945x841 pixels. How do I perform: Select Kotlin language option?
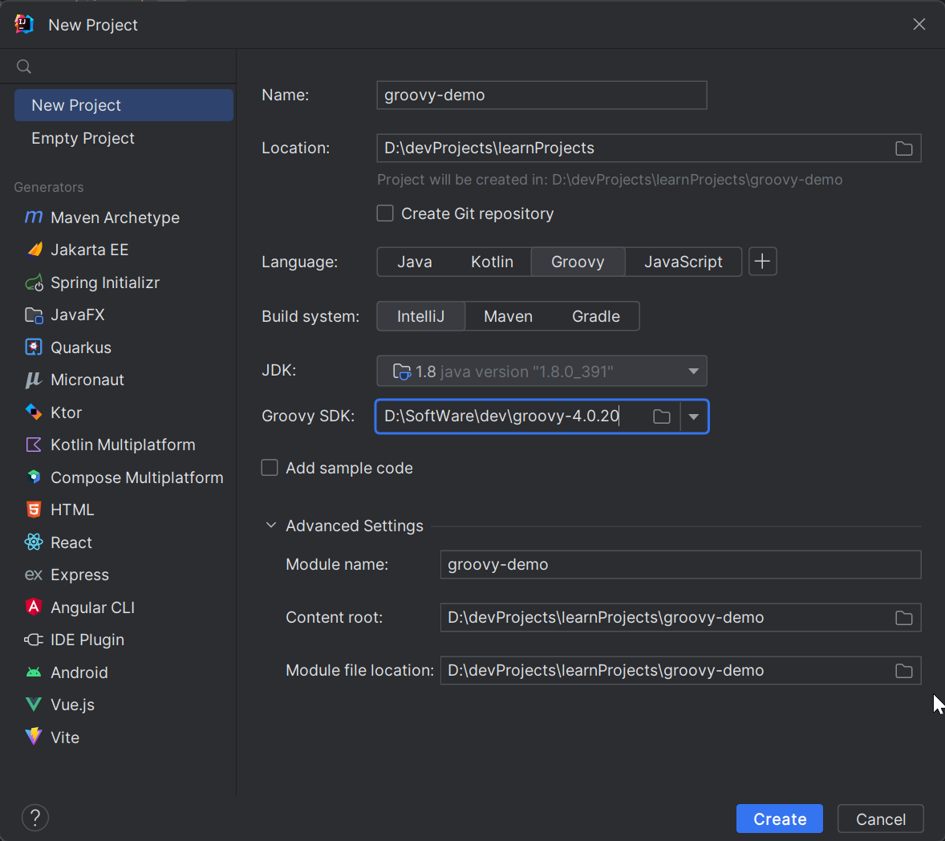(492, 262)
